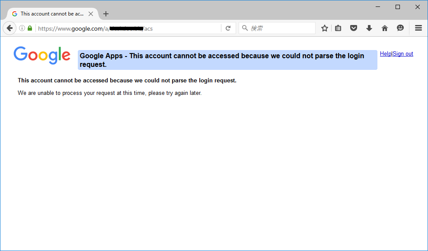428x251 pixels.
Task: Open a new tab with plus button
Action: point(106,14)
